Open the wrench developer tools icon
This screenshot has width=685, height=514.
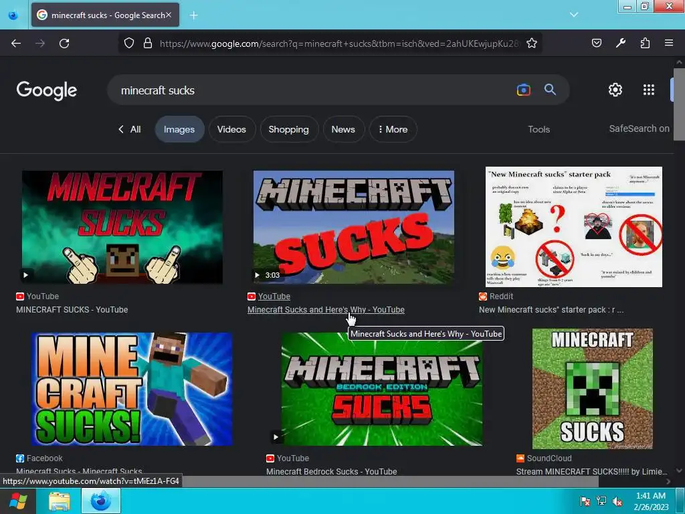click(x=621, y=43)
